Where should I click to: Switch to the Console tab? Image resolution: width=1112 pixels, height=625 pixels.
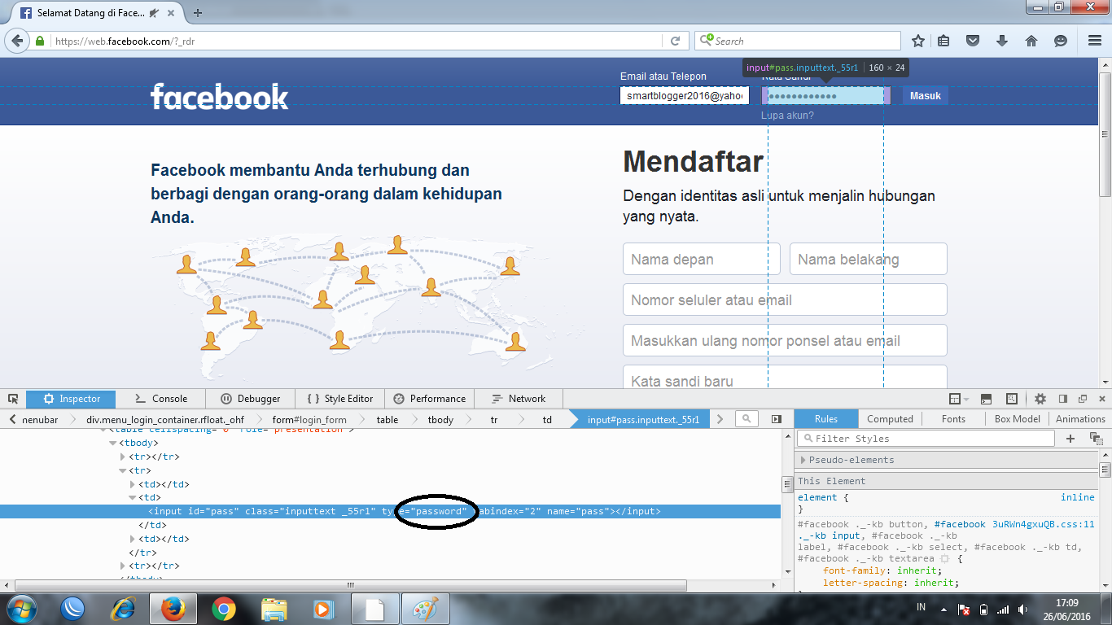pos(160,399)
